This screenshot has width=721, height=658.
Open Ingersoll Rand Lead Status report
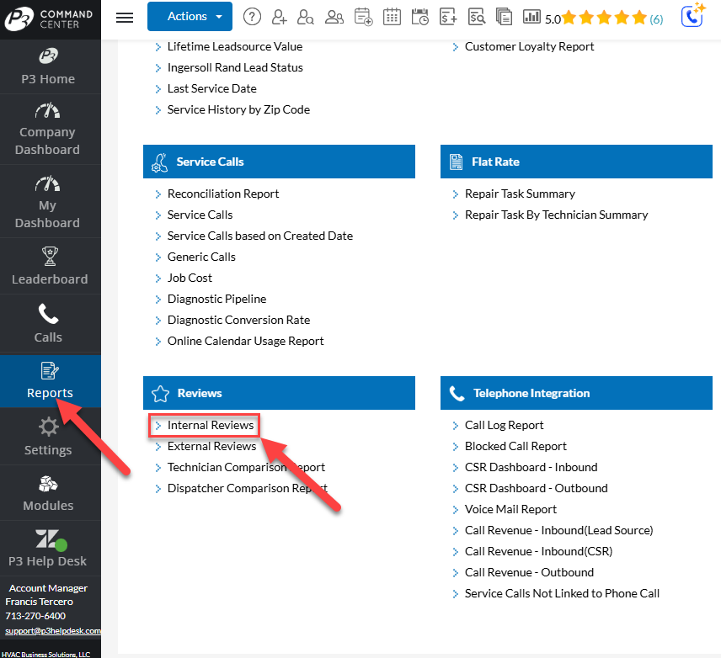pyautogui.click(x=235, y=67)
